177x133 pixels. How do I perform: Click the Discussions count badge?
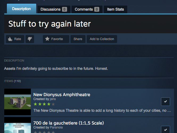(64, 9)
